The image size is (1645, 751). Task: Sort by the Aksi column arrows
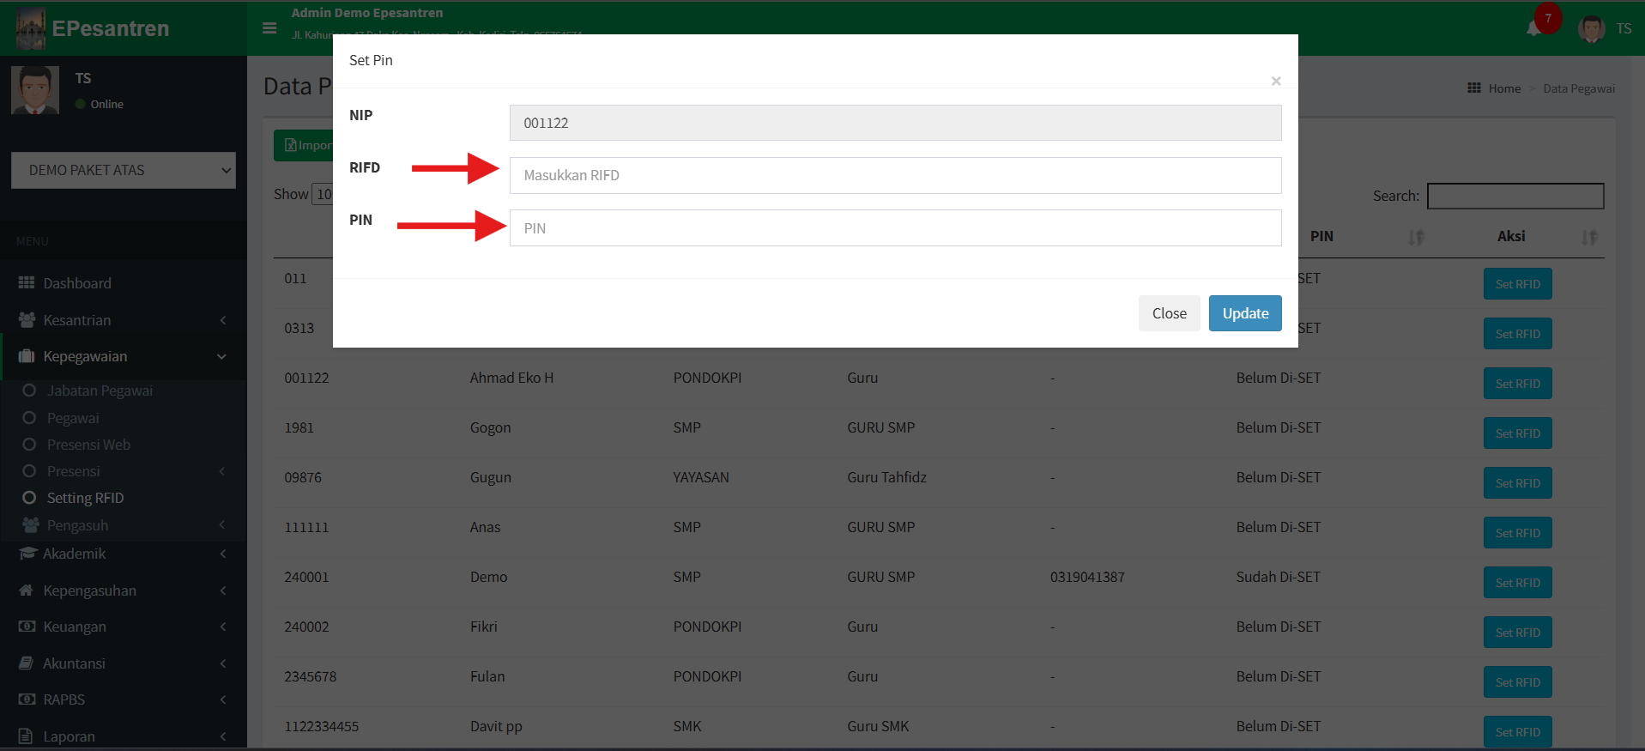[1589, 238]
